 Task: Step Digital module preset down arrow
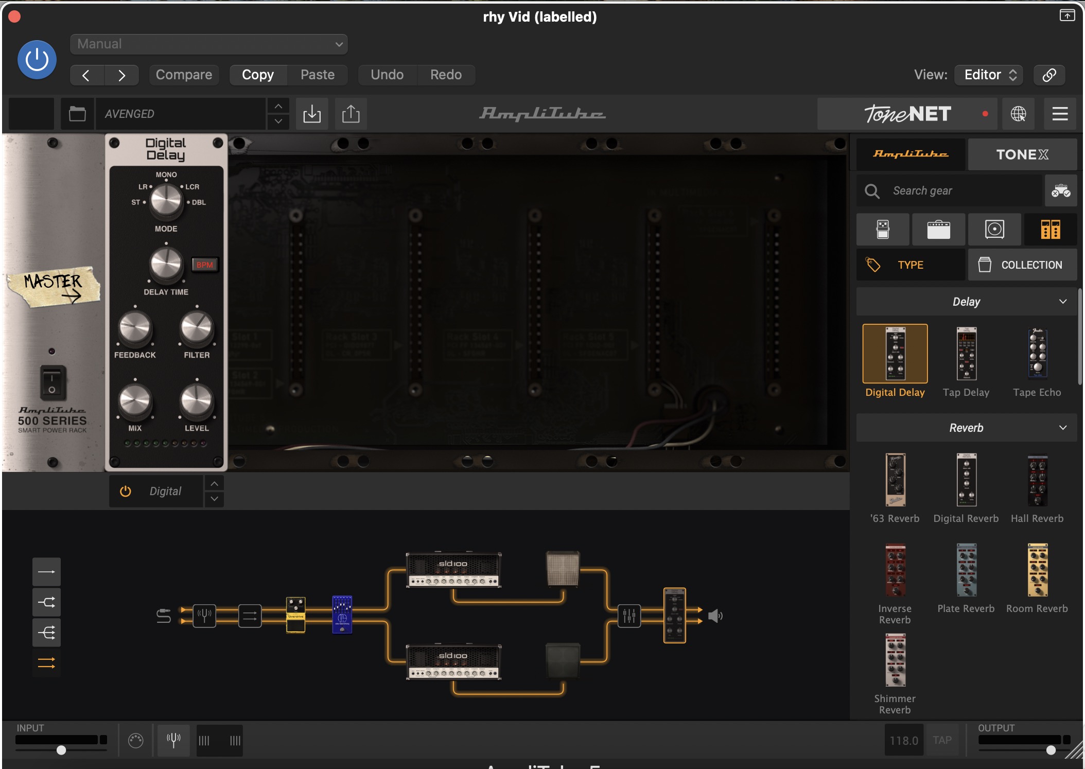(214, 499)
